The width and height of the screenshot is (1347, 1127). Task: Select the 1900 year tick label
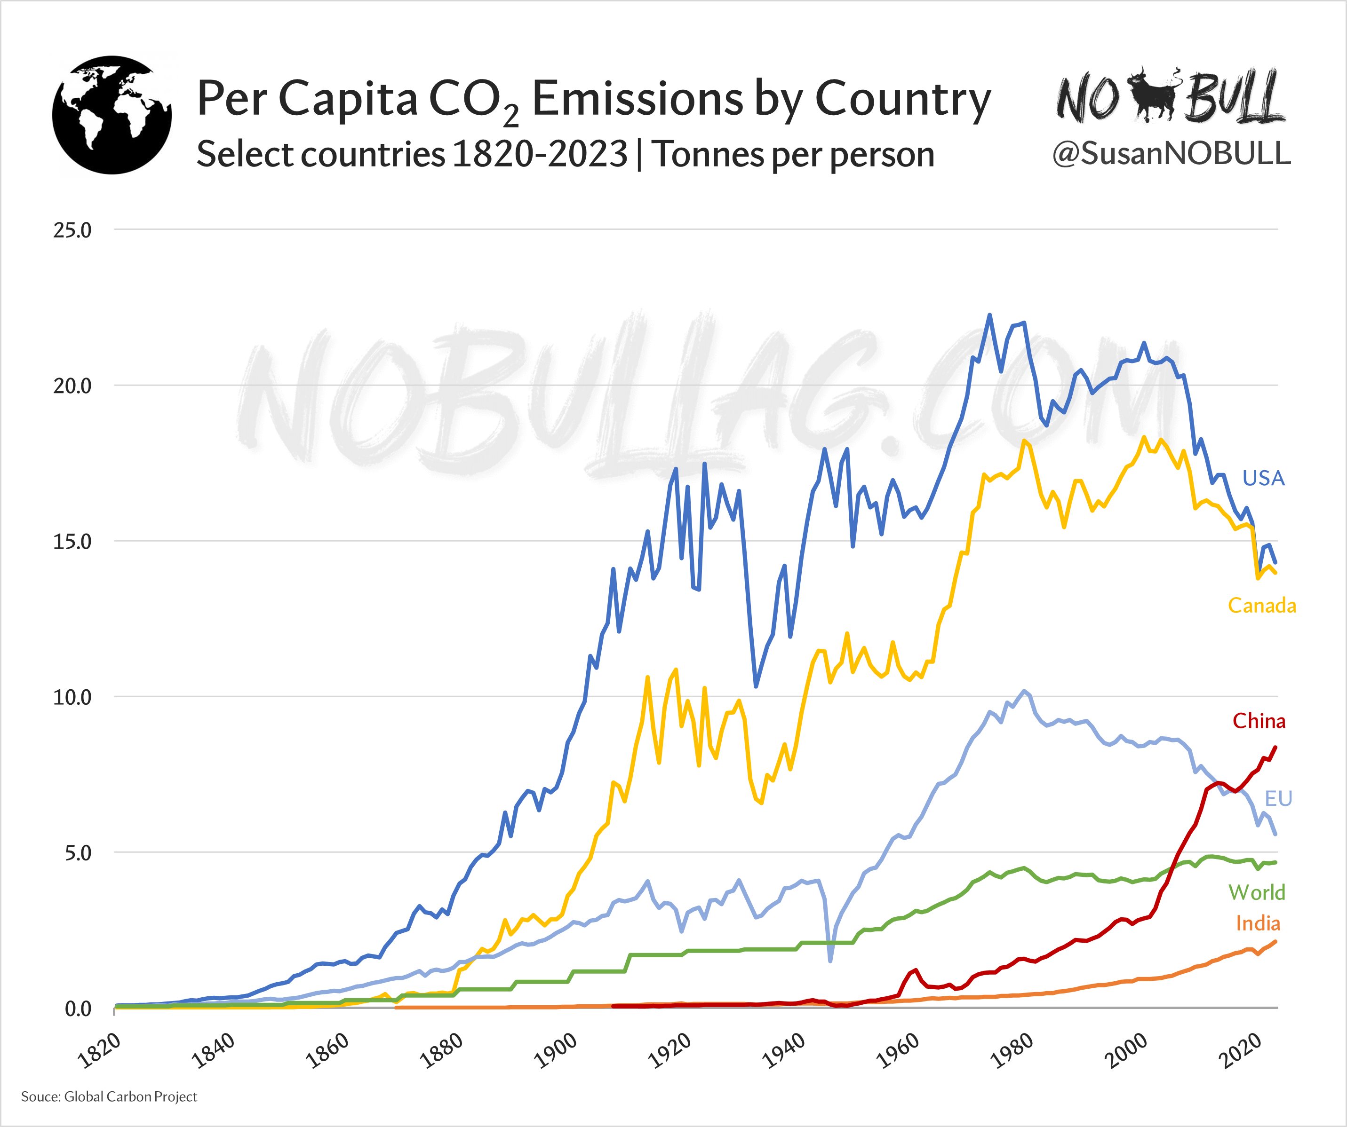coord(556,1051)
